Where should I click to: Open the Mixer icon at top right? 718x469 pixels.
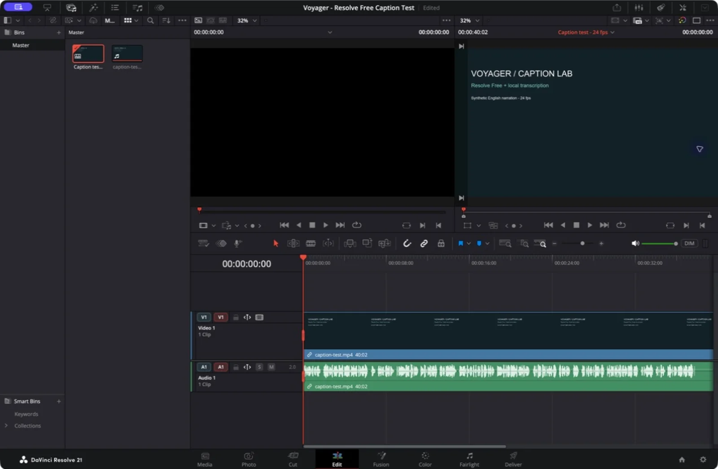639,8
